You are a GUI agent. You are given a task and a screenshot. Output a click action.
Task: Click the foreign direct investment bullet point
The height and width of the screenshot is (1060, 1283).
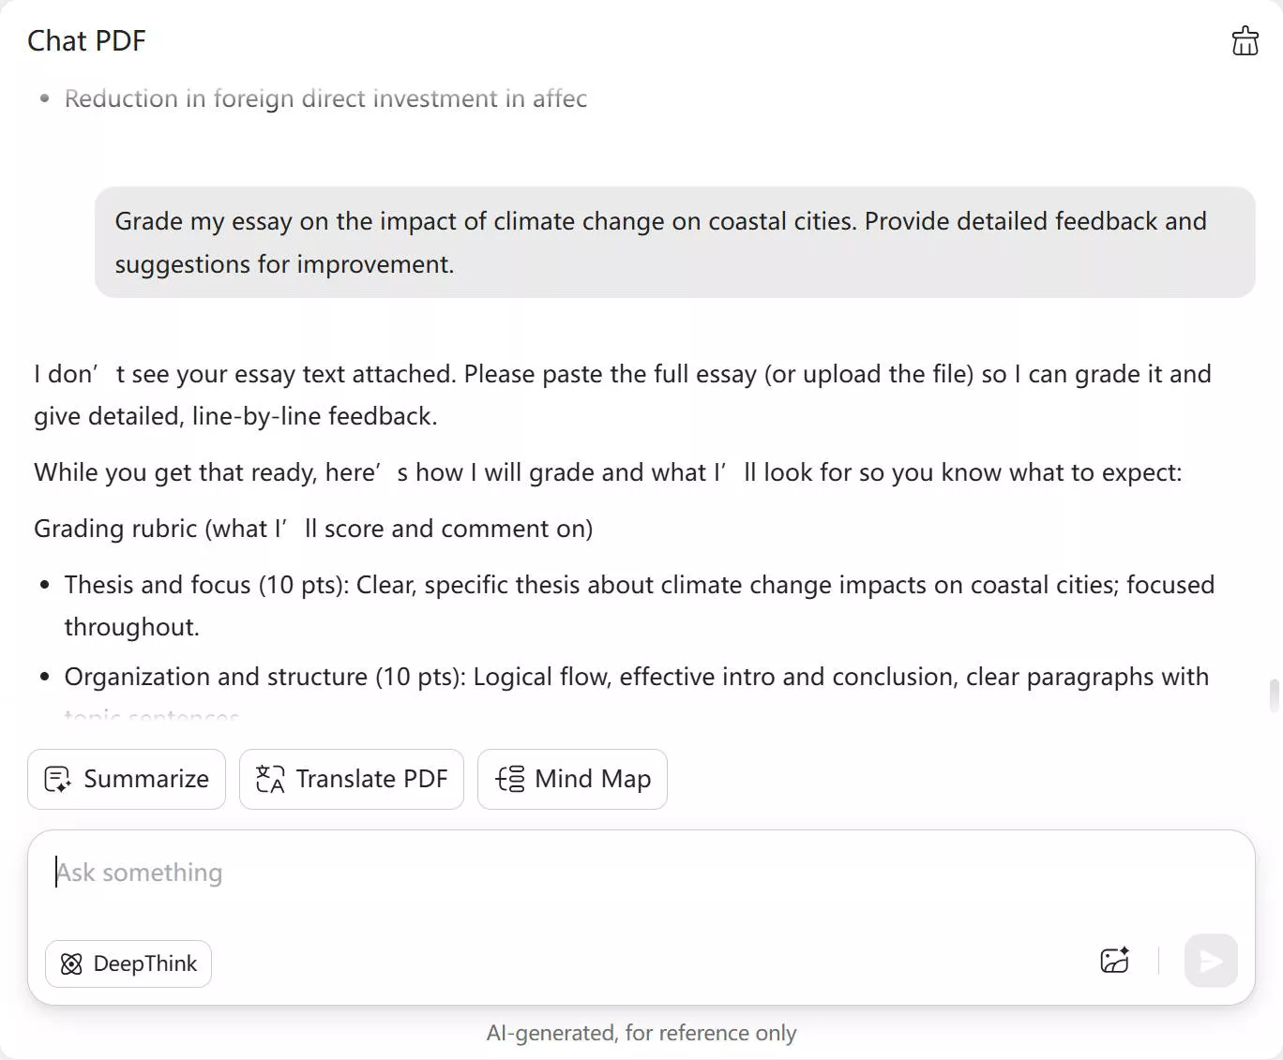tap(325, 97)
